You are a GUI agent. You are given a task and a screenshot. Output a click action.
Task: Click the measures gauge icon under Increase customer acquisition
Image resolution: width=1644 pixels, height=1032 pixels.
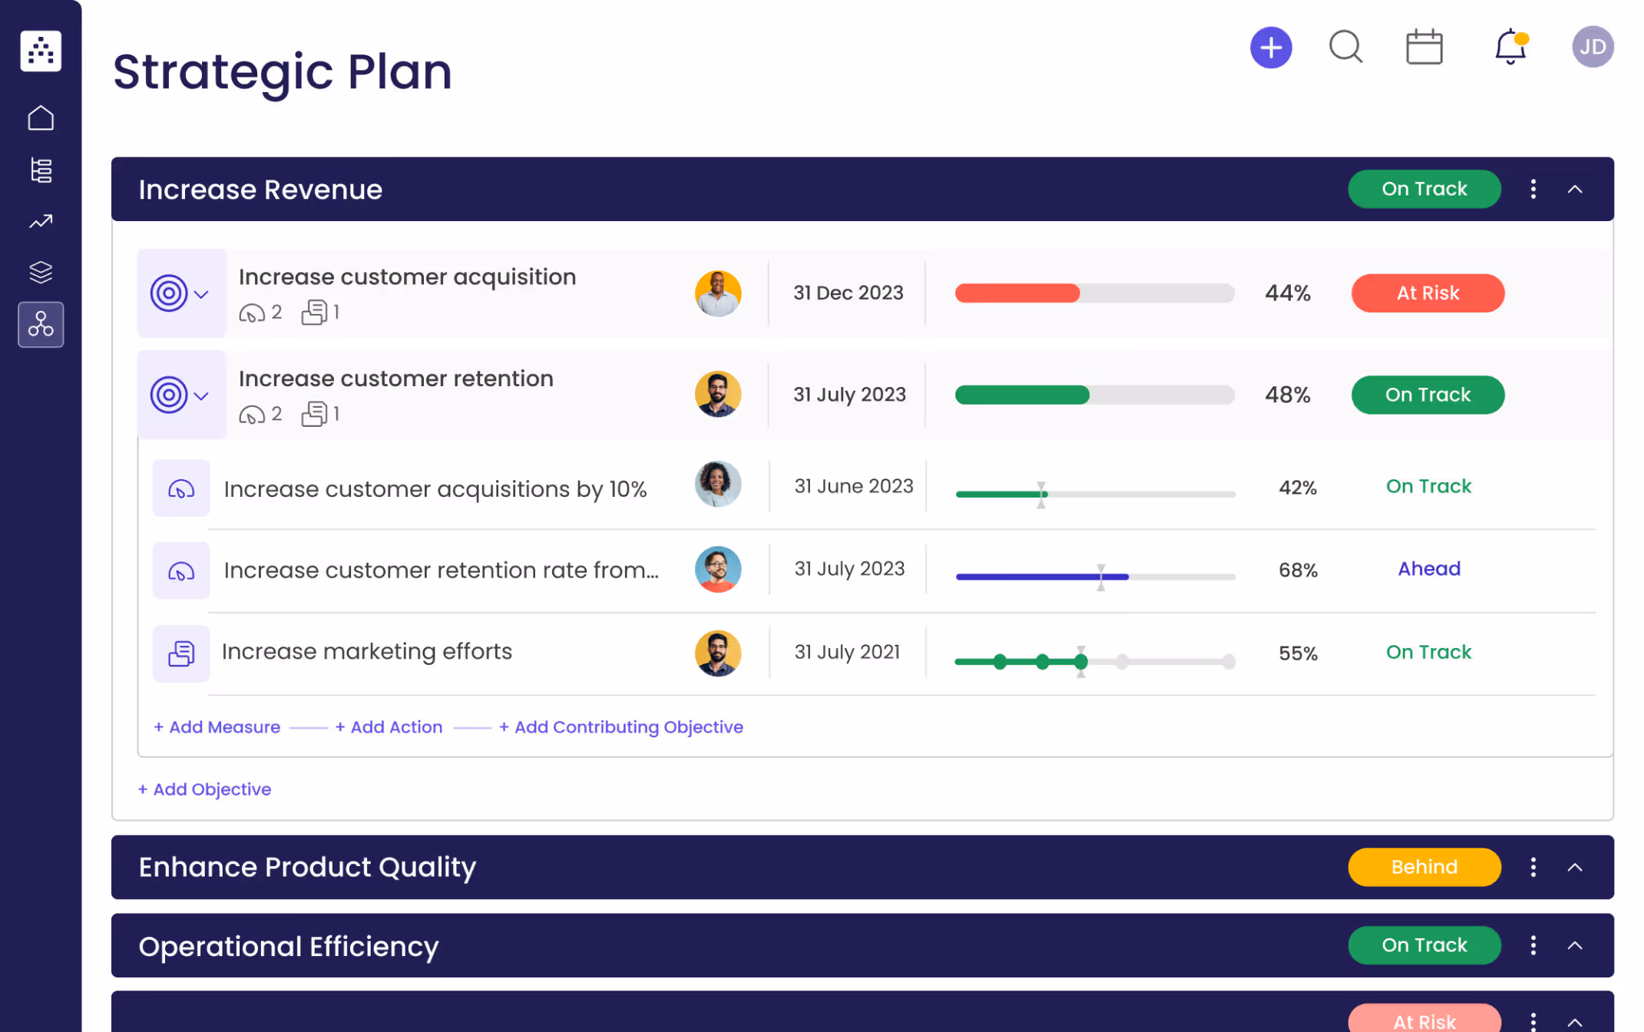[251, 312]
